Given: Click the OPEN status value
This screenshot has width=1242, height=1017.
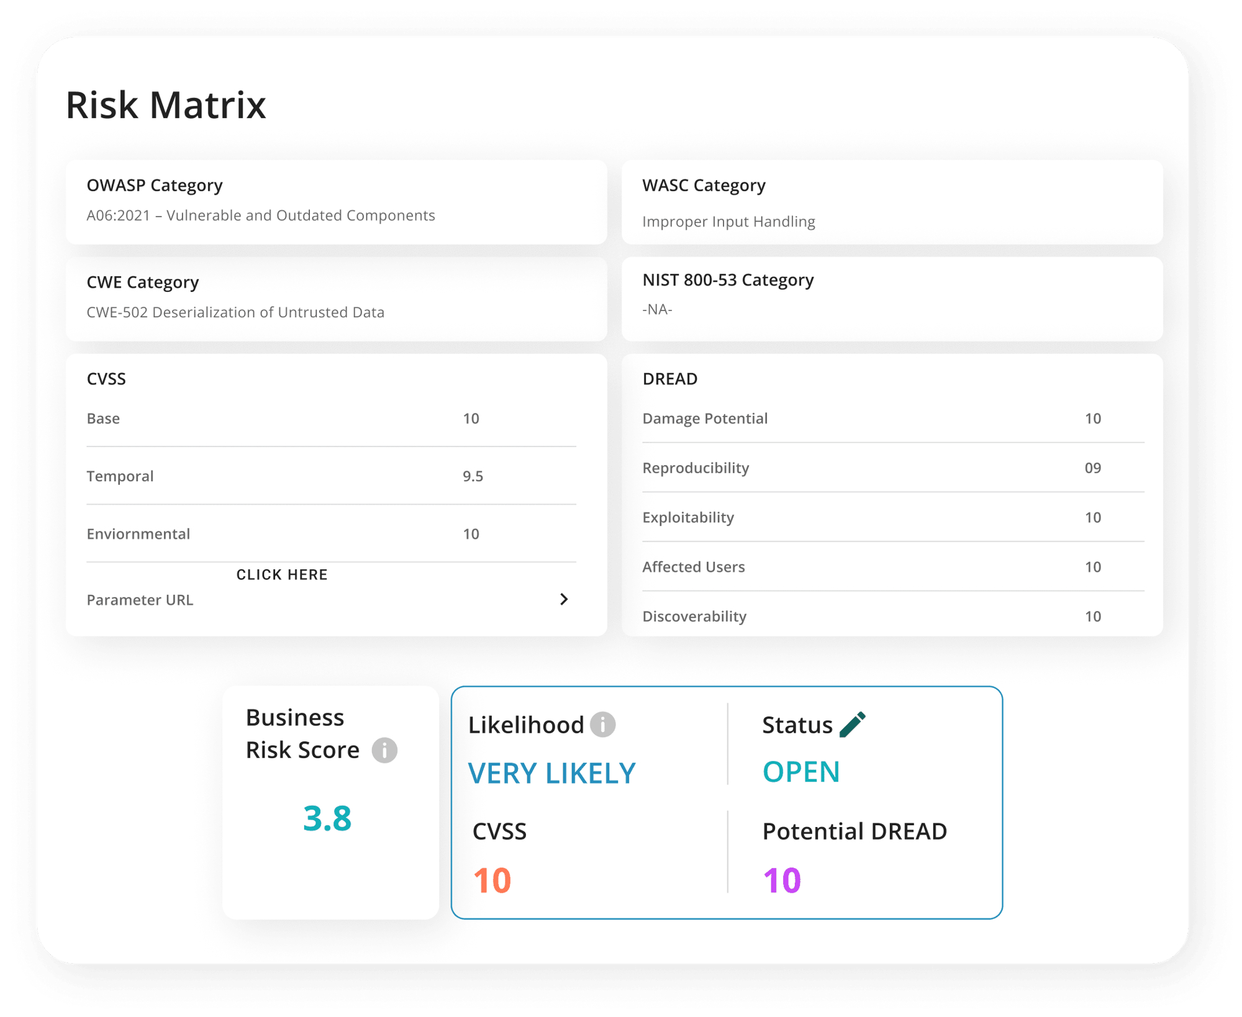Looking at the screenshot, I should point(801,772).
